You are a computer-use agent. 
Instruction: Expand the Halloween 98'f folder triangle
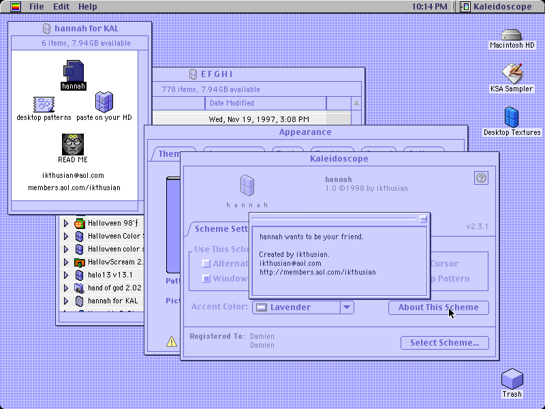(65, 224)
